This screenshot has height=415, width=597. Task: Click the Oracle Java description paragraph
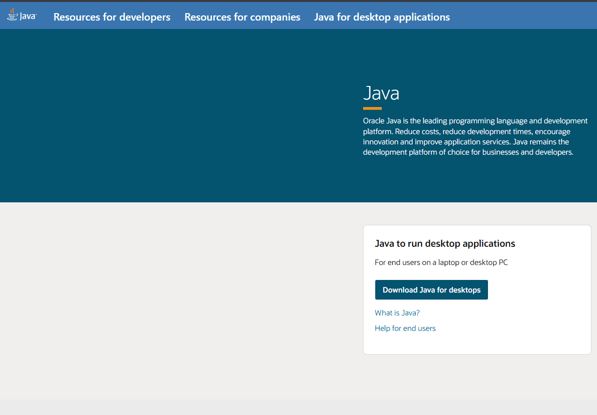[475, 136]
